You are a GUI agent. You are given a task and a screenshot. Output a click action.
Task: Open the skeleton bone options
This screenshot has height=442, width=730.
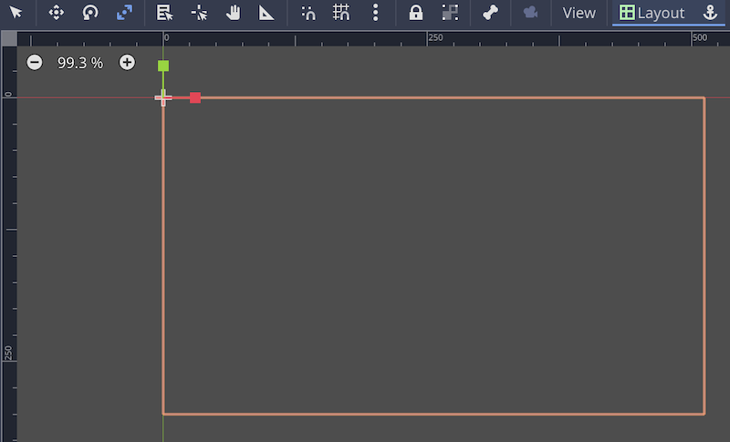pos(490,13)
